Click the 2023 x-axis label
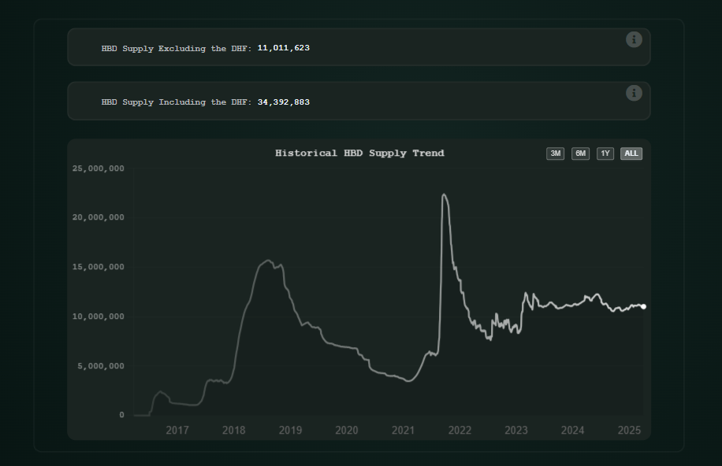This screenshot has width=722, height=466. pyautogui.click(x=516, y=430)
